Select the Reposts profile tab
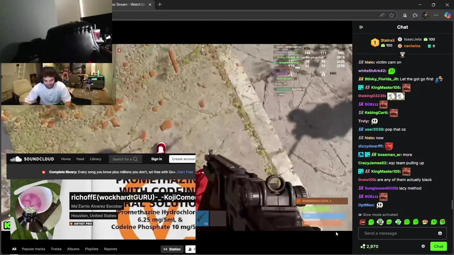 coord(110,249)
